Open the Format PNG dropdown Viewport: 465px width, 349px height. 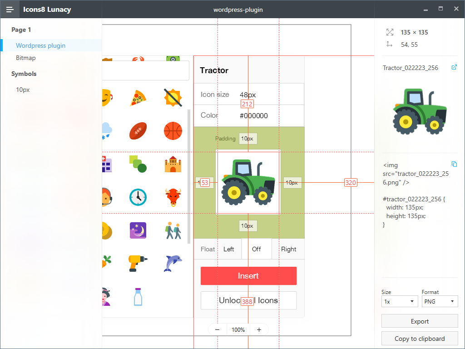440,302
